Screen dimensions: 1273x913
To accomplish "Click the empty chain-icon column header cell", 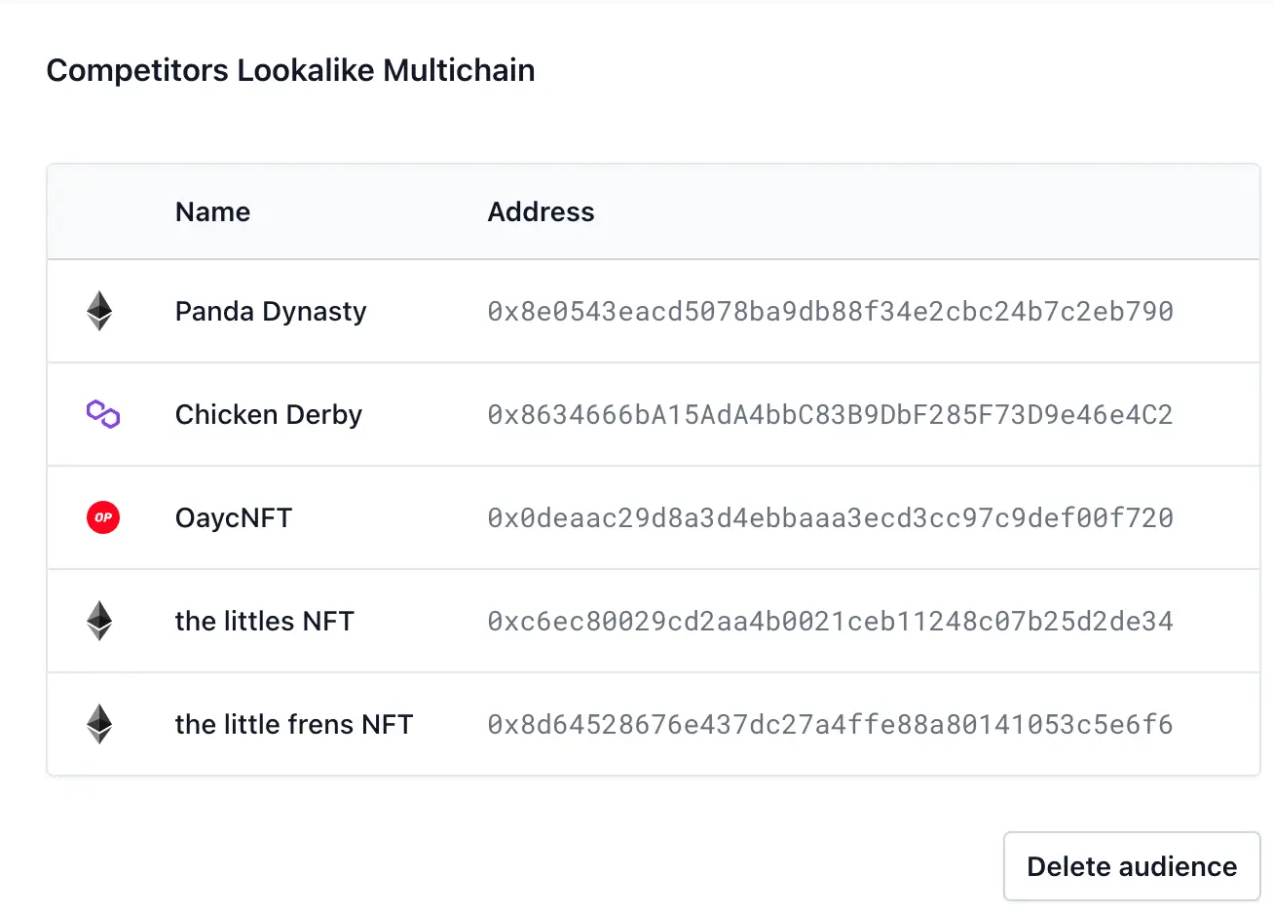I will pyautogui.click(x=101, y=212).
